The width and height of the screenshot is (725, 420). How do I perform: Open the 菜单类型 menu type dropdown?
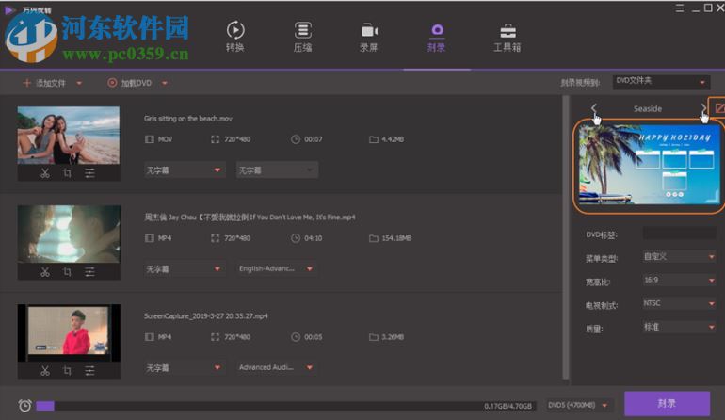(679, 257)
